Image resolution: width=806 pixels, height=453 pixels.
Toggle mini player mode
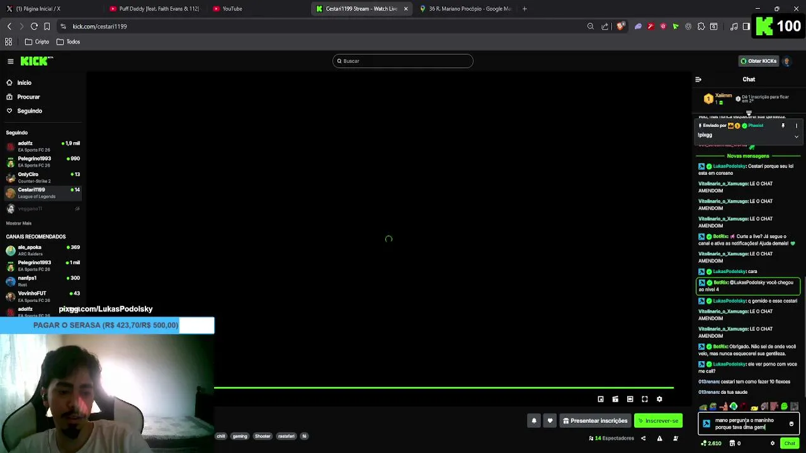(601, 399)
